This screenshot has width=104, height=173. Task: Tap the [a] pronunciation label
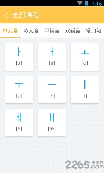pyautogui.click(x=19, y=63)
